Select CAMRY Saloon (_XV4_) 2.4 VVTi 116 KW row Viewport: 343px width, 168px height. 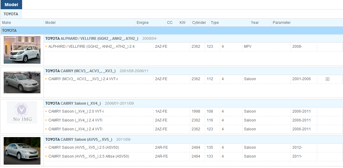click(193, 120)
